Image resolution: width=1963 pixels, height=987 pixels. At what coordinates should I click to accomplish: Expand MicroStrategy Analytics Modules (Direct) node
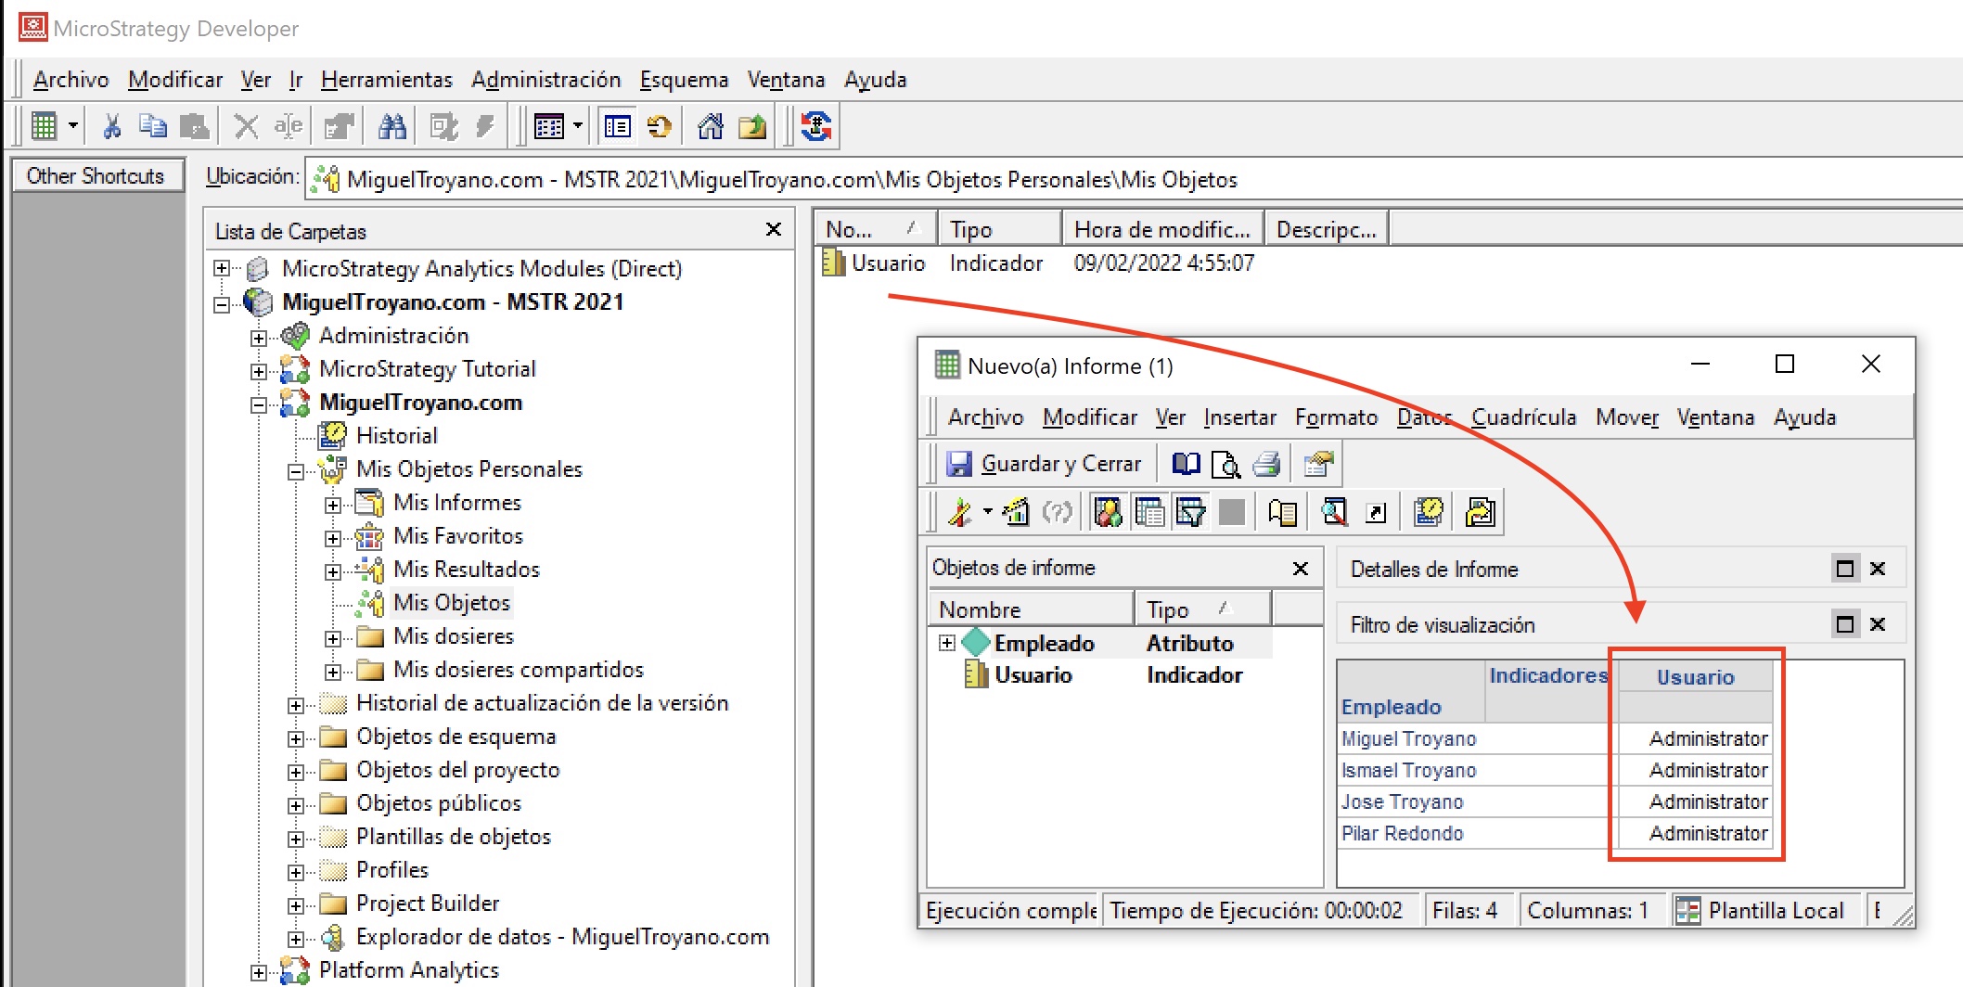click(x=221, y=268)
